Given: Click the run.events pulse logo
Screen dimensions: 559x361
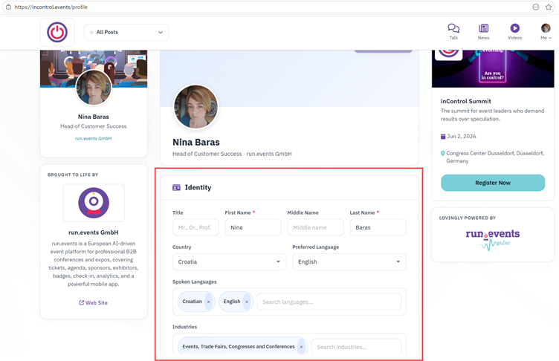Looking at the screenshot, I should (x=493, y=239).
